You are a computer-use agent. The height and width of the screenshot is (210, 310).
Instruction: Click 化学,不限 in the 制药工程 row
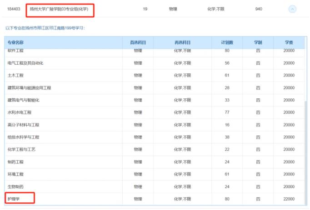pyautogui.click(x=182, y=162)
